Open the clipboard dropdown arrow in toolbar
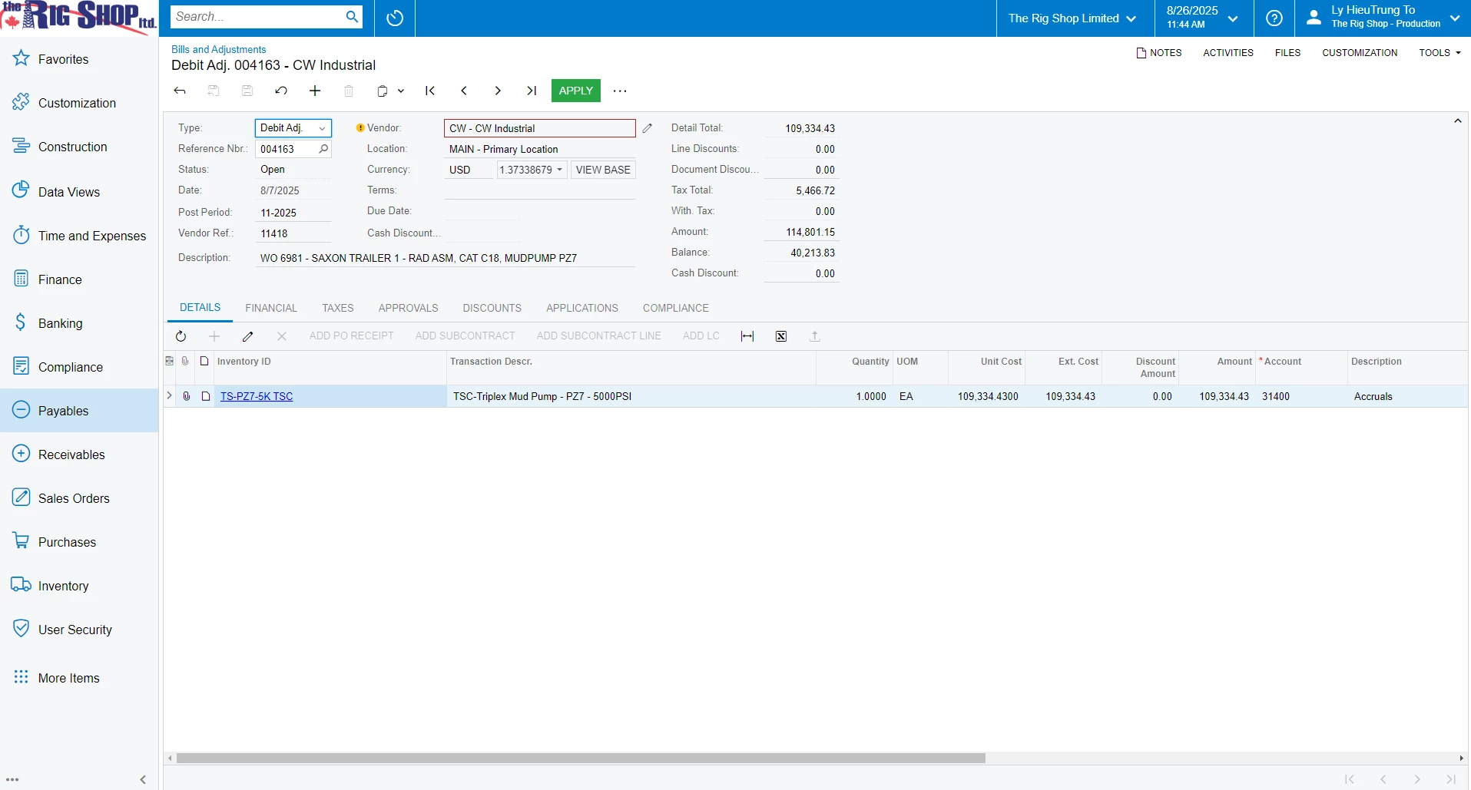Screen dimensions: 1471x790 tap(401, 91)
